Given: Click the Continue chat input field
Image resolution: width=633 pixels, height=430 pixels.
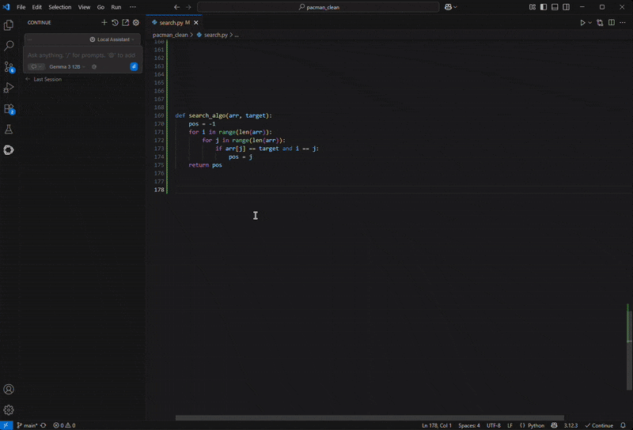Looking at the screenshot, I should pyautogui.click(x=79, y=55).
